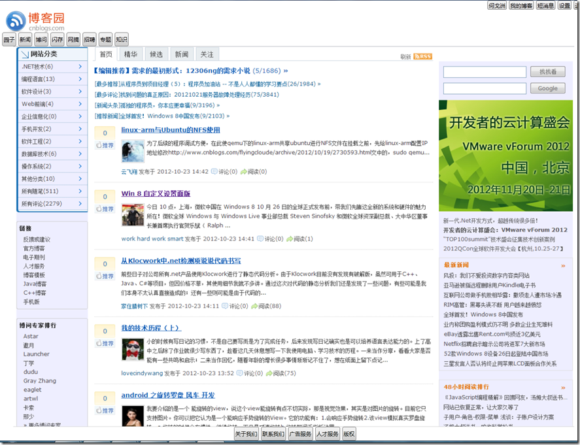Screen dimensions: 580x445
Task: Click the Google search button
Action: click(x=548, y=88)
